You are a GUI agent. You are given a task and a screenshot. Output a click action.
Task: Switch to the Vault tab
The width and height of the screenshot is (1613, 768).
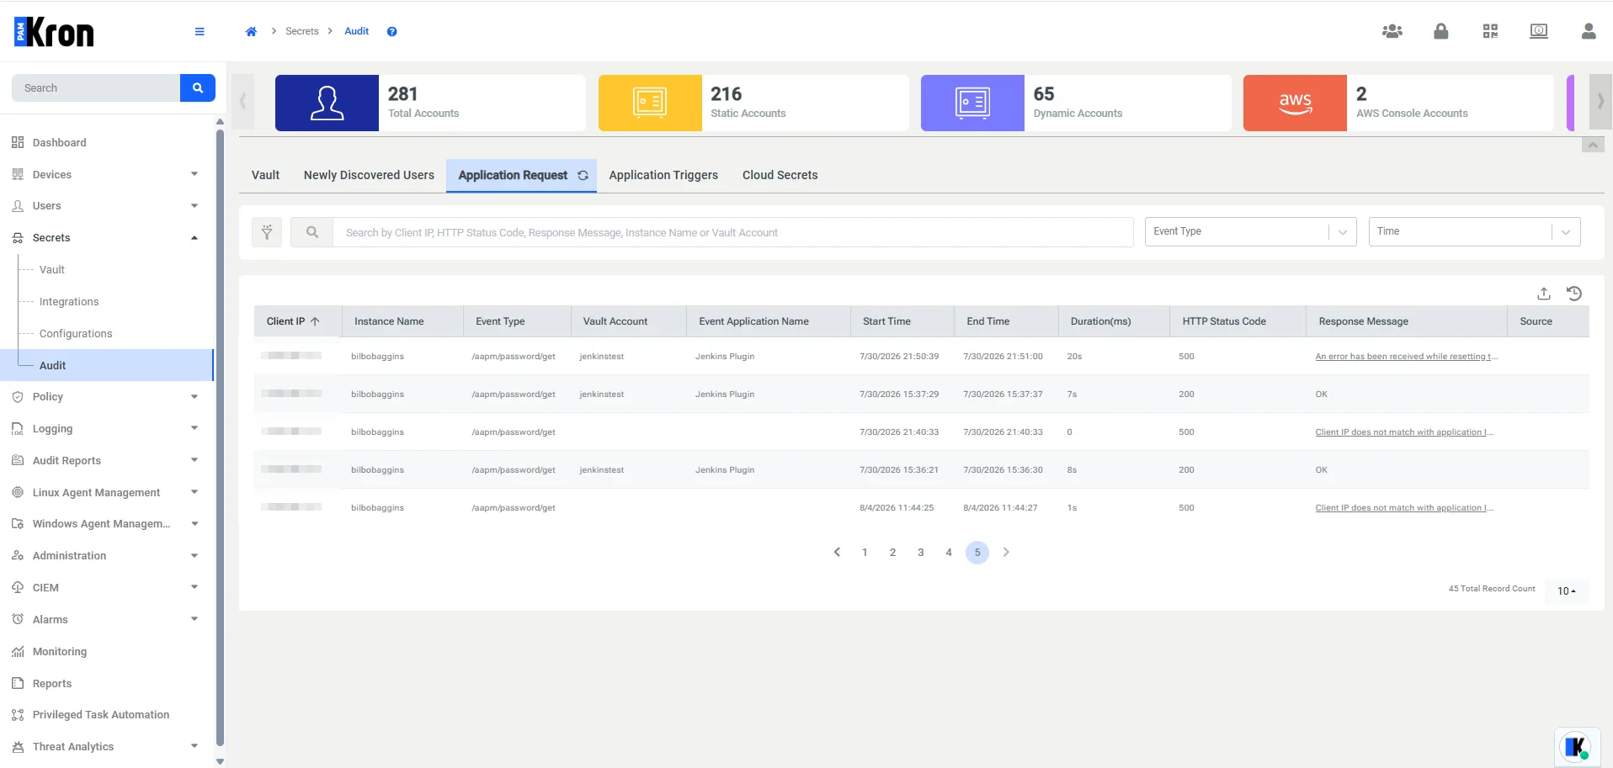coord(265,175)
